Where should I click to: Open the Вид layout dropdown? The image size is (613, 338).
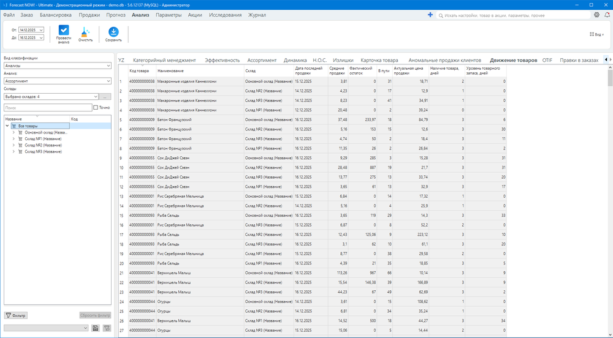pos(595,35)
